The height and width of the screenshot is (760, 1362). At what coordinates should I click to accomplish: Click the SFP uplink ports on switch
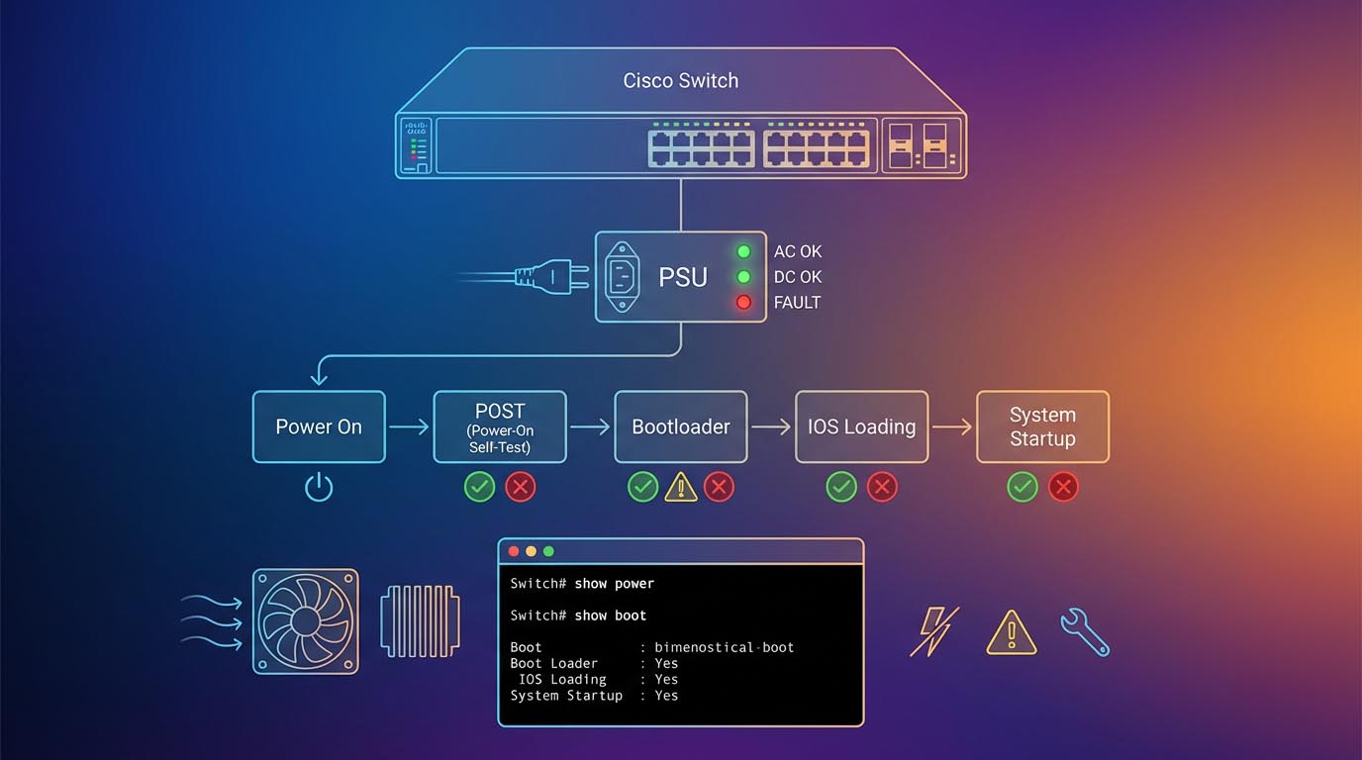[x=921, y=146]
